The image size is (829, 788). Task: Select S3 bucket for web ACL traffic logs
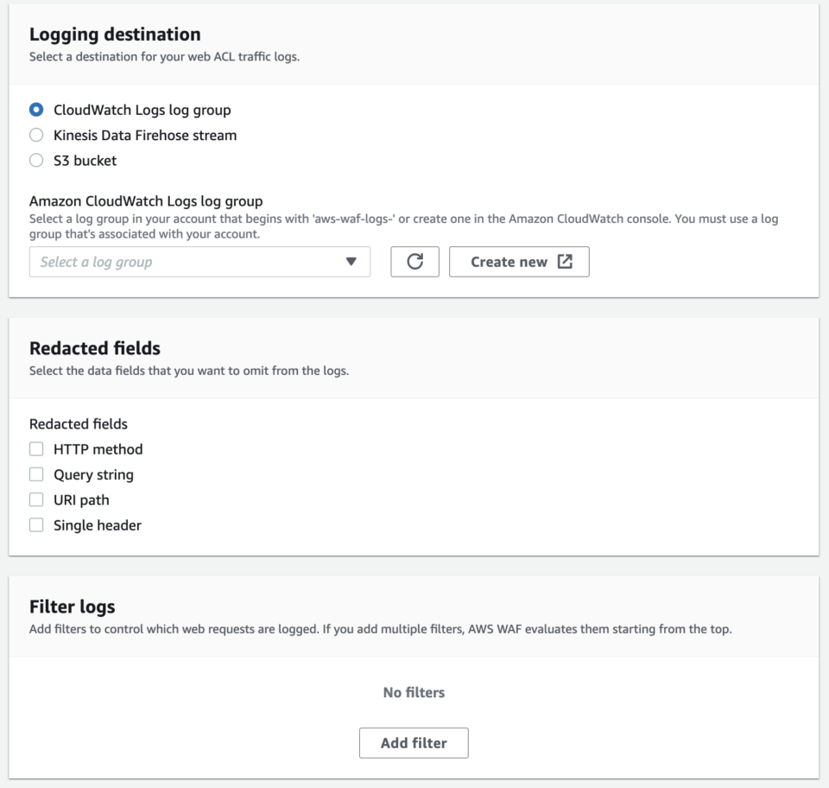(x=36, y=160)
